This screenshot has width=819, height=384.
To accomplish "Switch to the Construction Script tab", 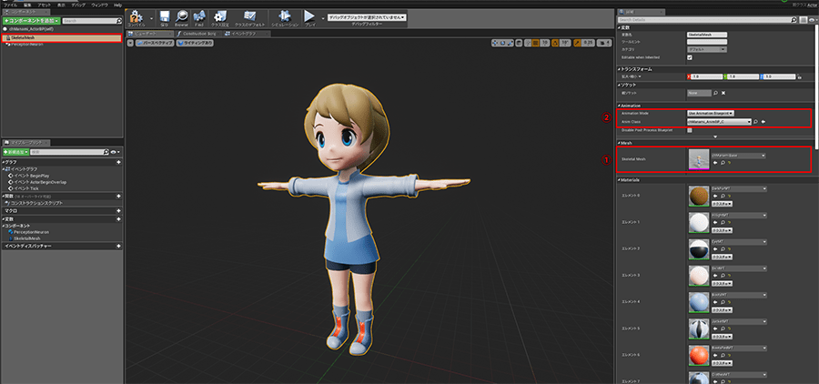I will (x=197, y=33).
